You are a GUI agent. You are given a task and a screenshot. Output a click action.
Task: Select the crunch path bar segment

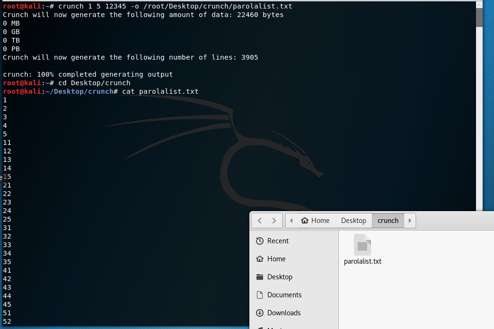point(388,221)
